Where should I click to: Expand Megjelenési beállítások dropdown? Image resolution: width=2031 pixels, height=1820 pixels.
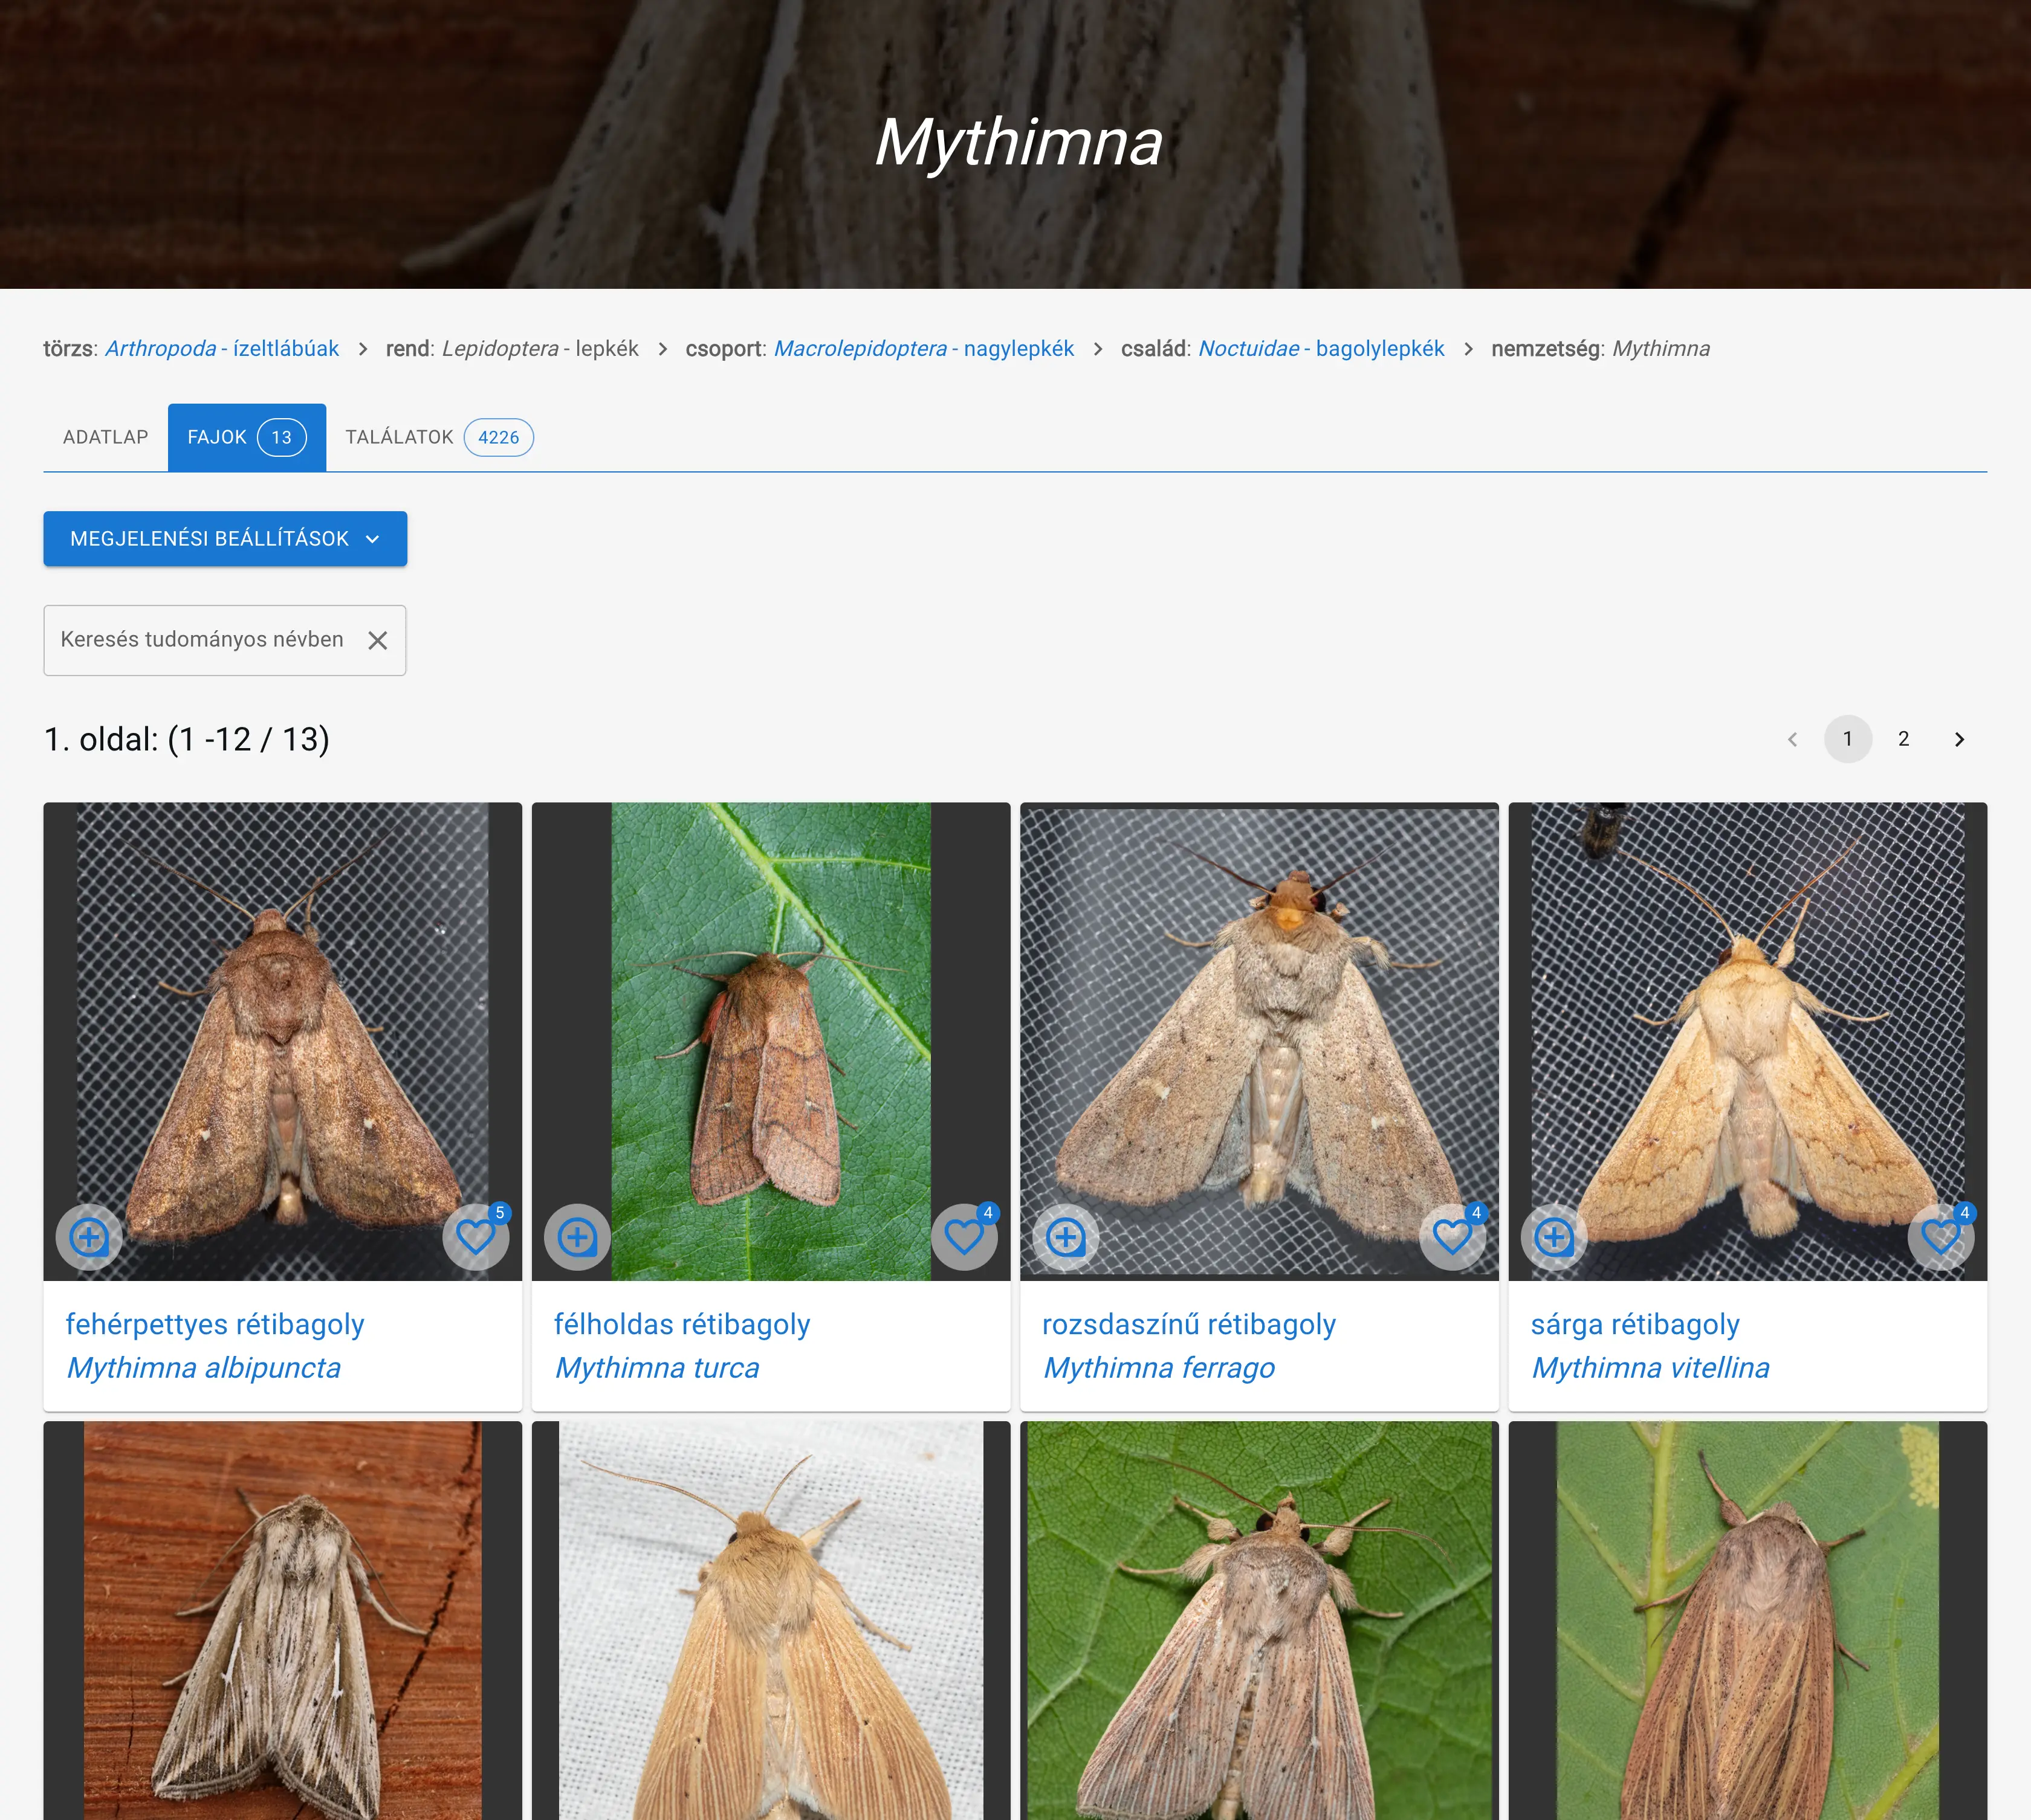point(225,539)
